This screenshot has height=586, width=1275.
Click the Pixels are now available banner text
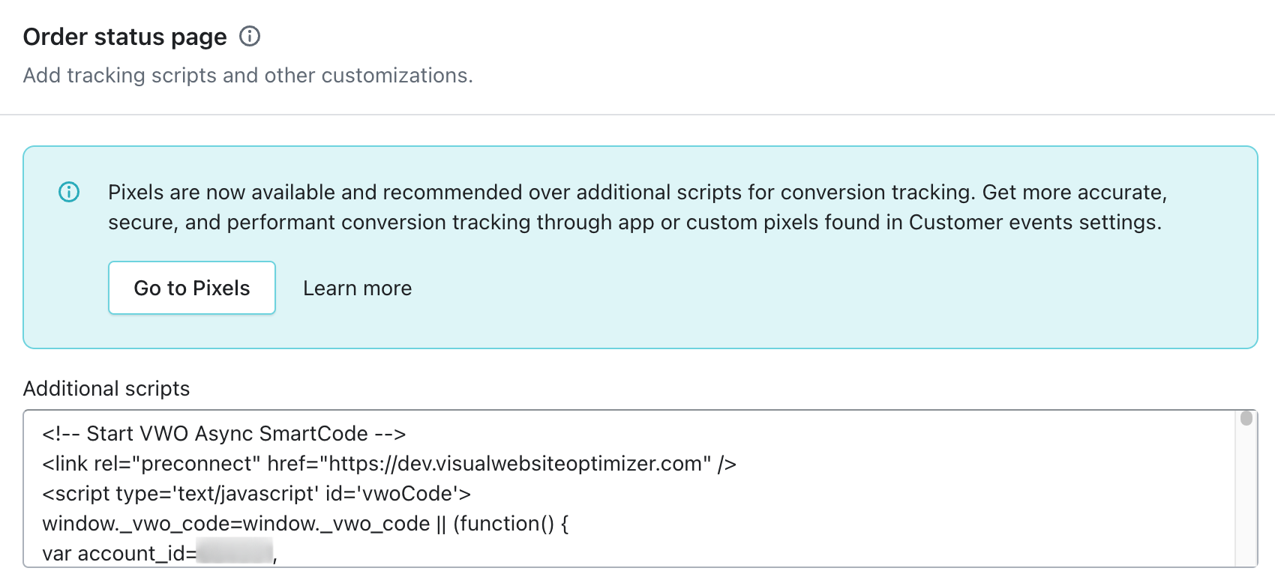point(637,208)
